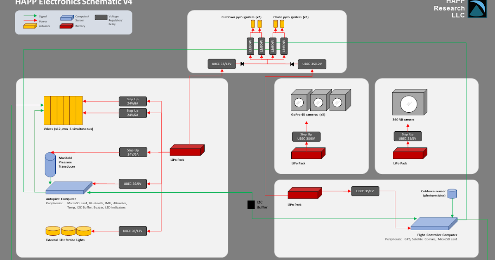The image size is (495, 260).
Task: Click the UBEC 3S/12V left of pyro MOSFETs
Action: 221,64
